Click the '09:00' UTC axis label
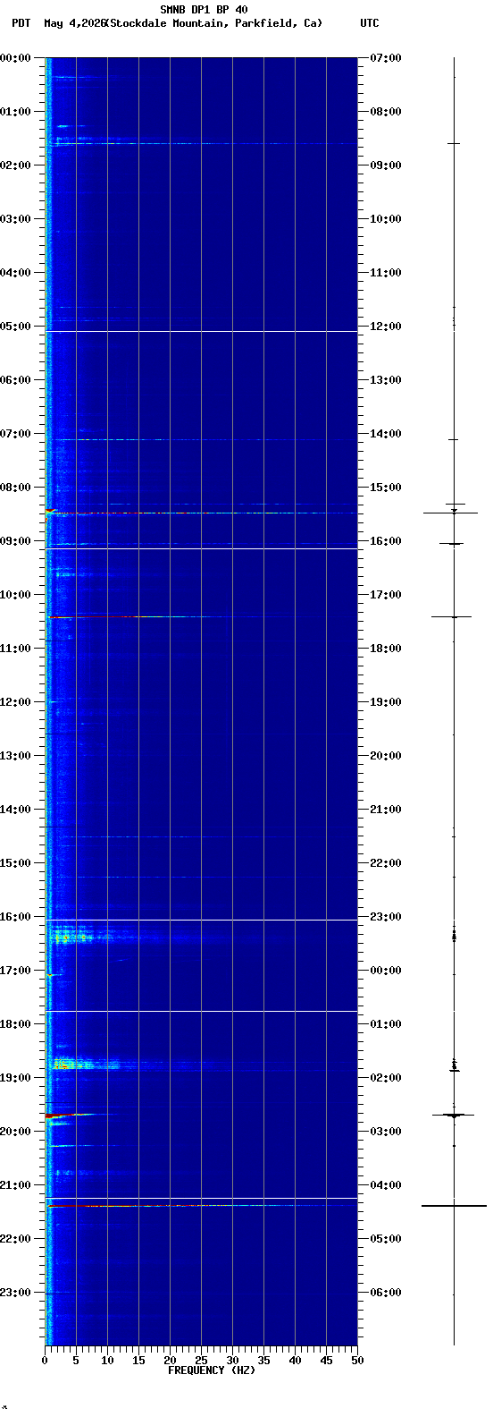This screenshot has height=1417, width=493. [386, 165]
